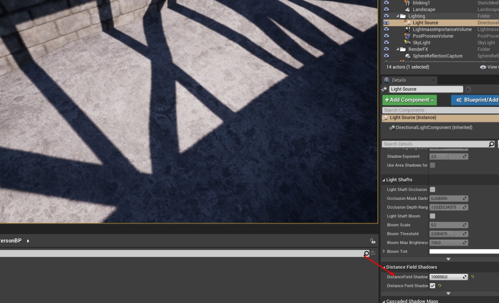This screenshot has width=499, height=303.
Task: Collapse the Distance Field Shadows section
Action: click(x=384, y=267)
